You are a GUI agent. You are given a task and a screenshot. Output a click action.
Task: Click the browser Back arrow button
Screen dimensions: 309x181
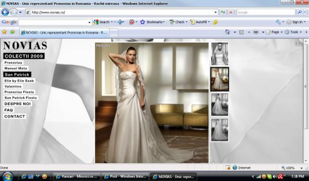[5, 12]
